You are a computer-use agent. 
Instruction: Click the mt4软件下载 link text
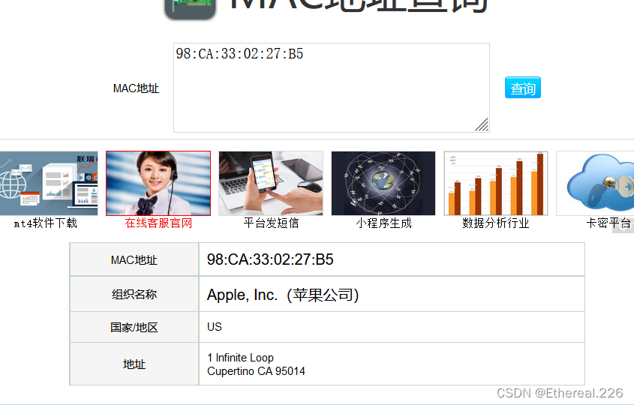45,223
